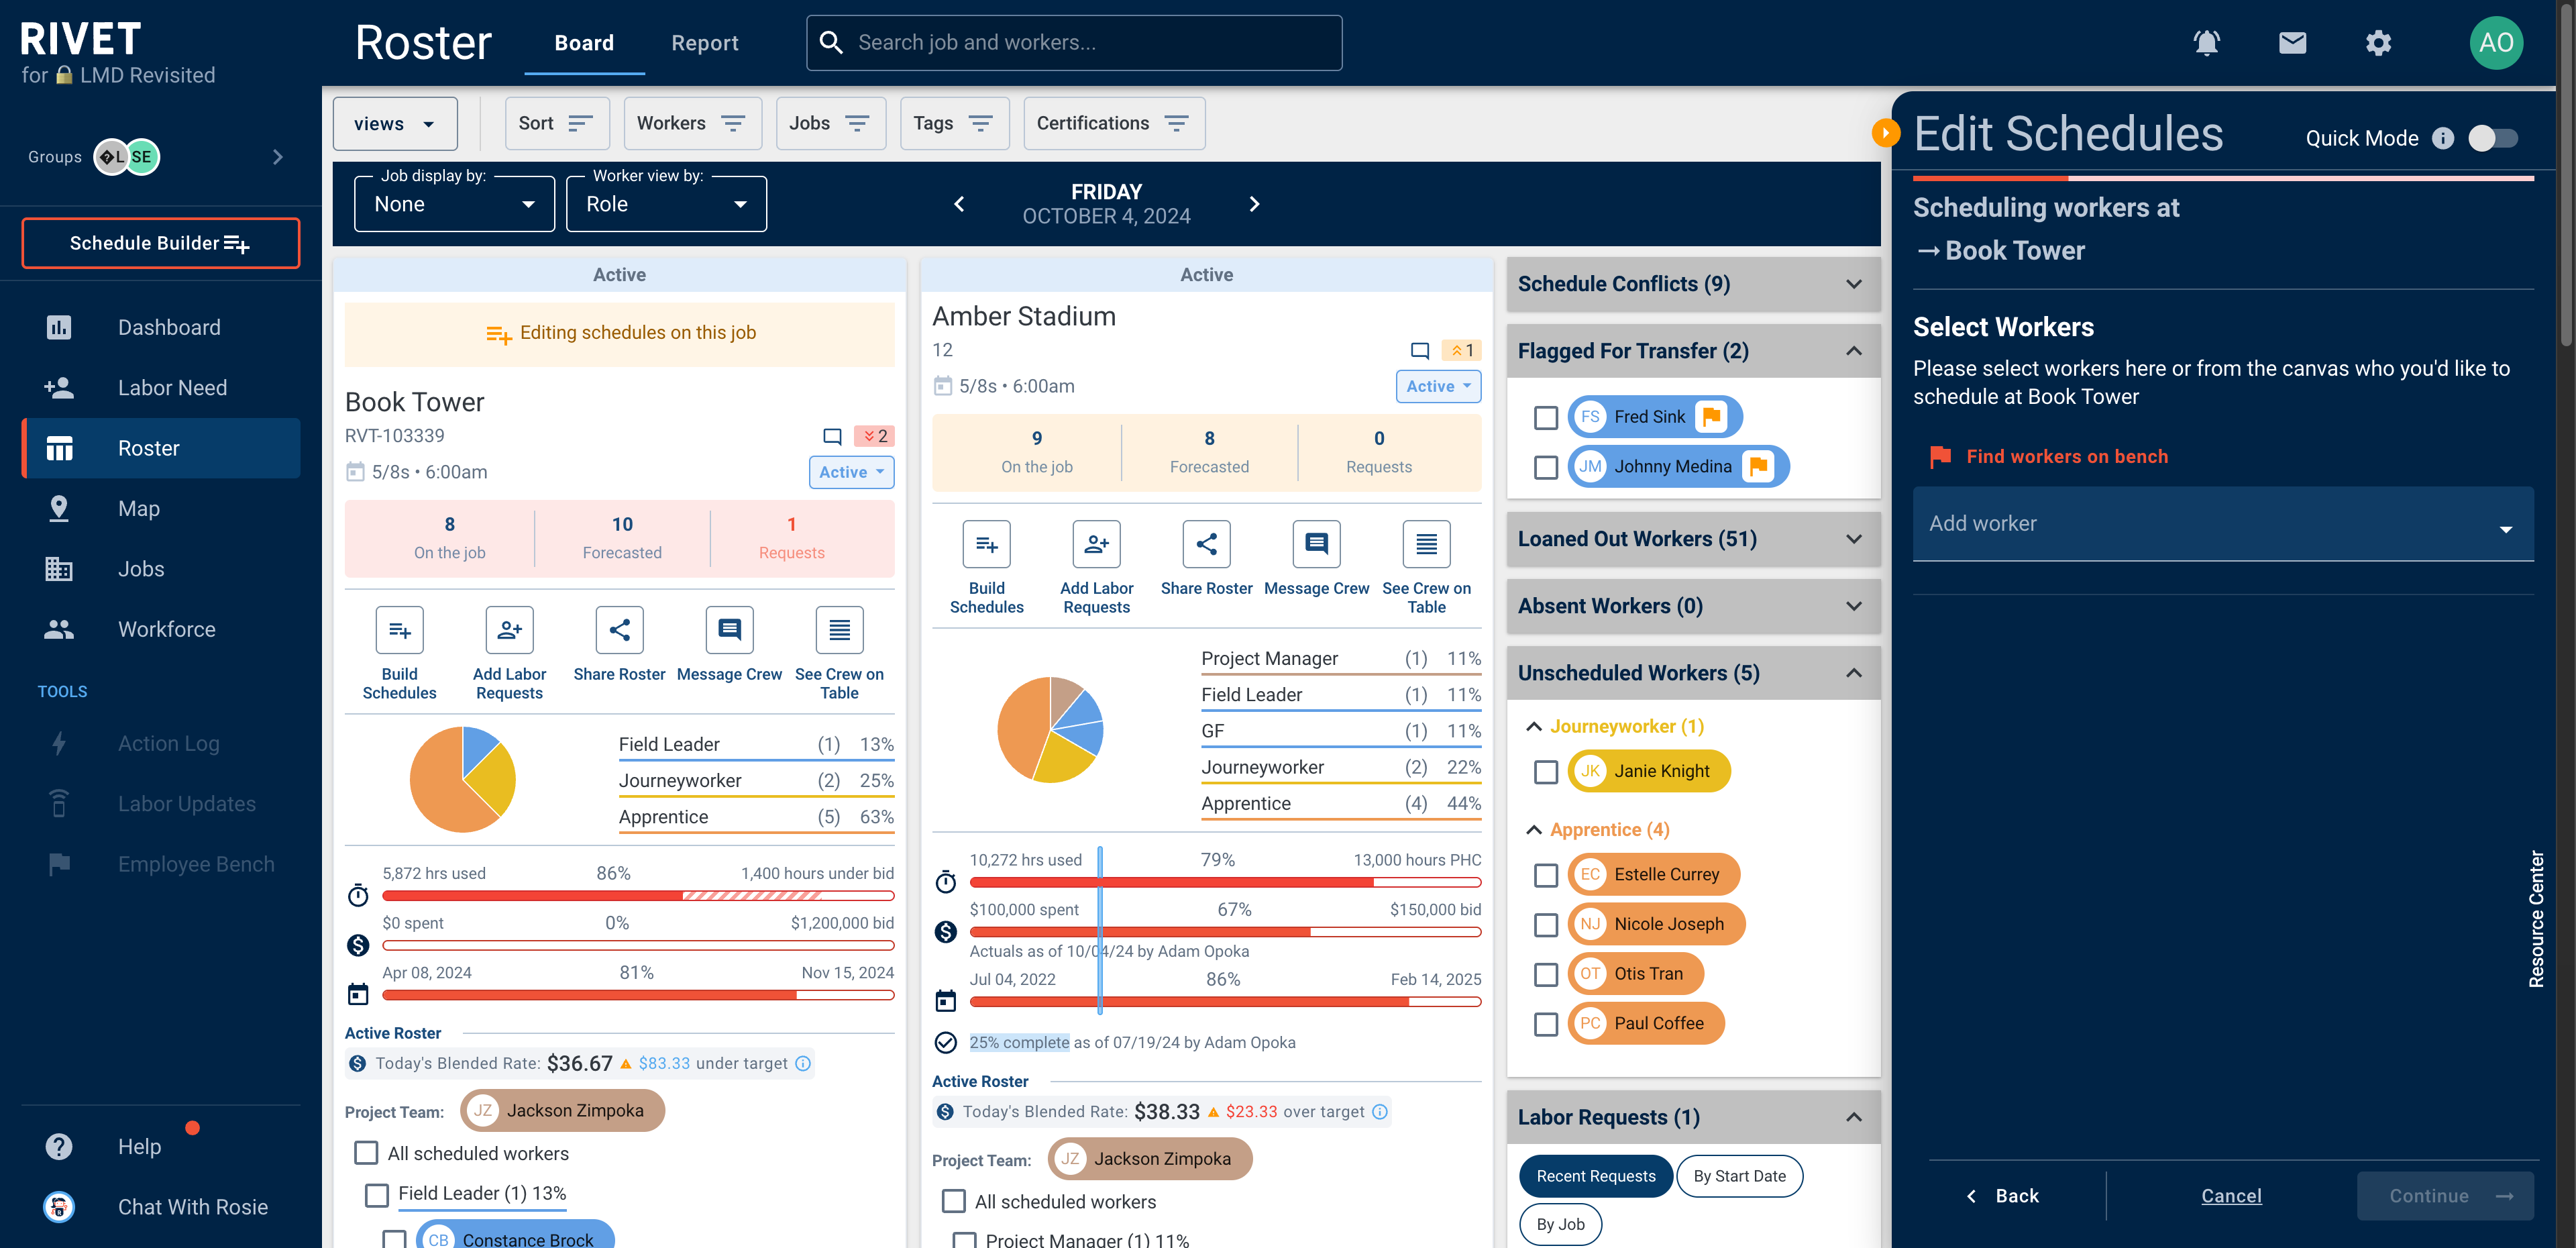
Task: Click Quick Mode info icon
Action: click(x=2443, y=138)
